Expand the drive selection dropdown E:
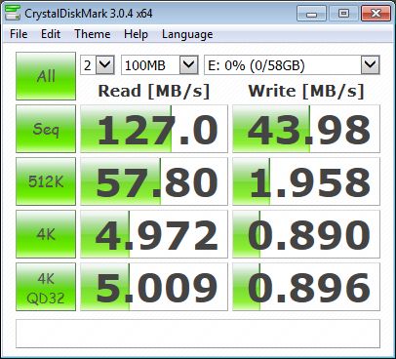 tap(371, 65)
